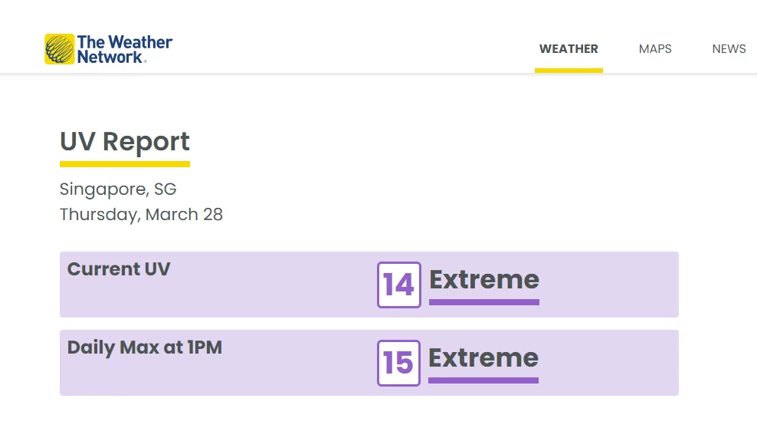Click the Daily Max at 1PM label
Screen dimensions: 757x428
(x=145, y=347)
